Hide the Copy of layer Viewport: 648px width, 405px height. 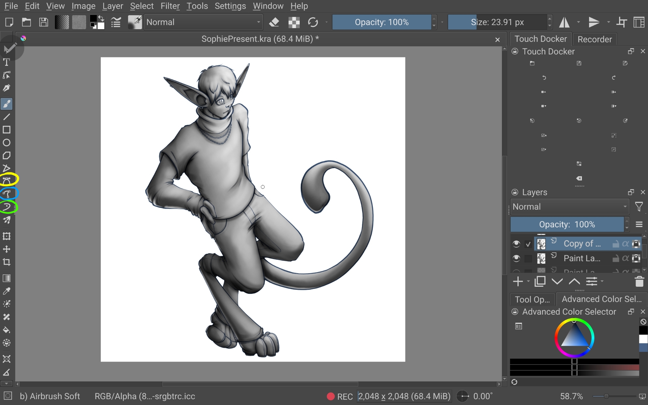click(516, 244)
